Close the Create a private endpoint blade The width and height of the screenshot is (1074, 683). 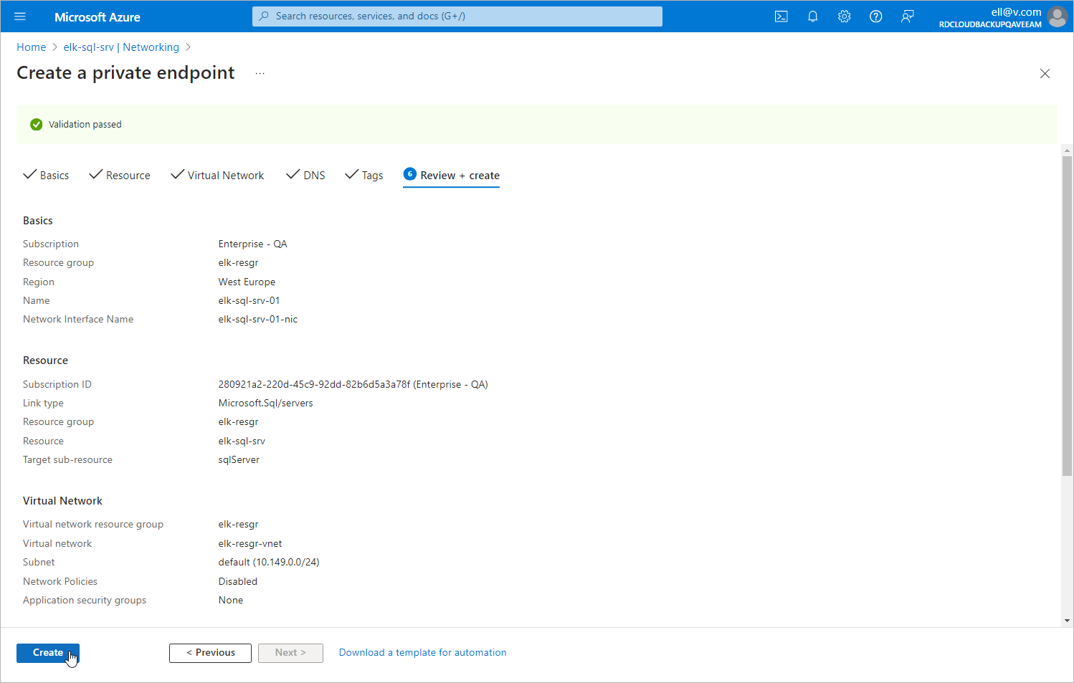(1045, 73)
